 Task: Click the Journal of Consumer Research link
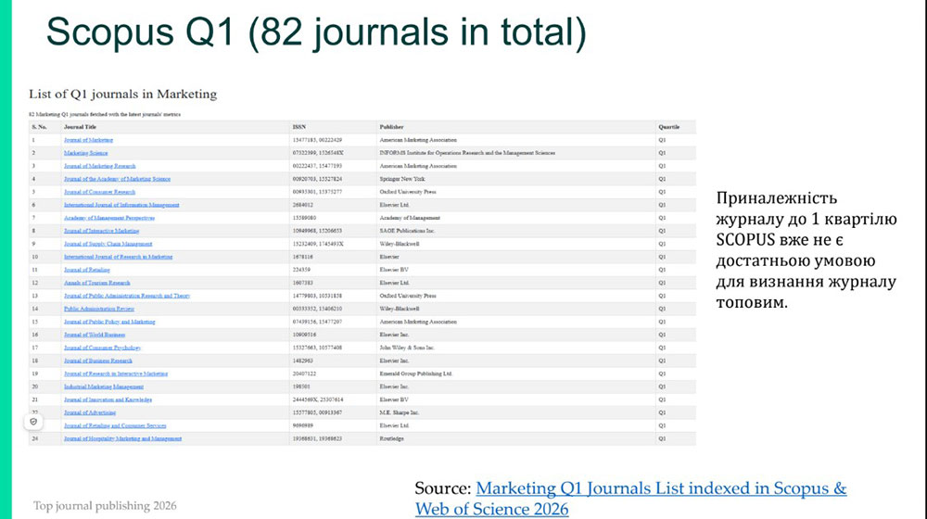pyautogui.click(x=99, y=191)
